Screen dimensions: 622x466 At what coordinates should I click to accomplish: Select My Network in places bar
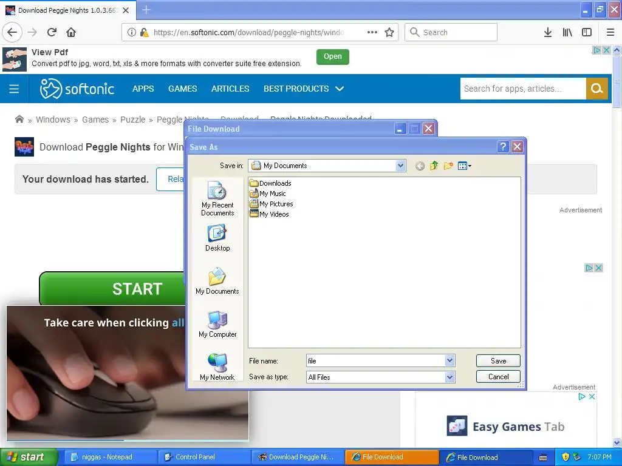217,366
